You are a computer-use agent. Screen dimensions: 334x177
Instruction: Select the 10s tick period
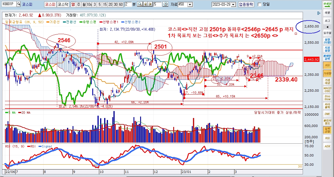(89, 4)
